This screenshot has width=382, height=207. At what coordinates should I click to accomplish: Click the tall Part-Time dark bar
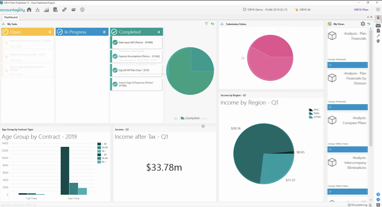pos(65,171)
